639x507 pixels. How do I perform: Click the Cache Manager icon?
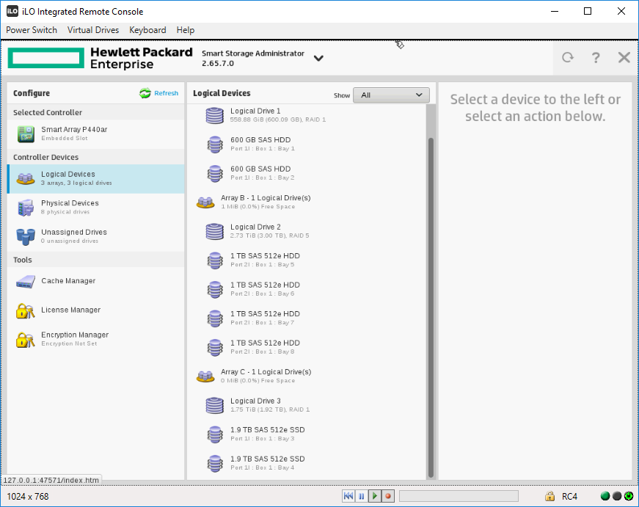[25, 282]
